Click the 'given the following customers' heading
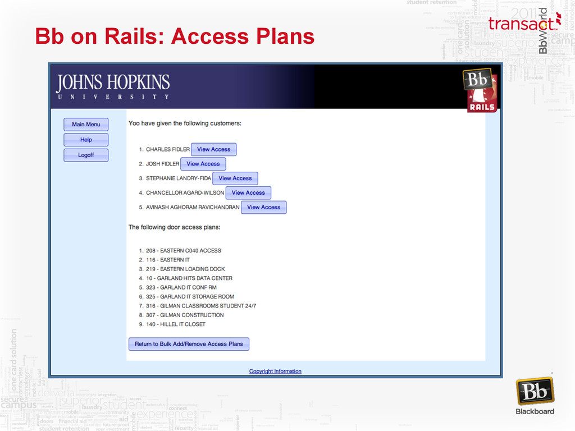The image size is (575, 431). click(x=185, y=123)
